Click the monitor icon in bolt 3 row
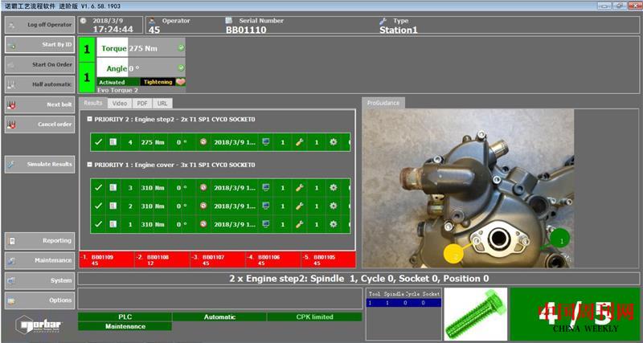This screenshot has height=343, width=643. [x=267, y=187]
